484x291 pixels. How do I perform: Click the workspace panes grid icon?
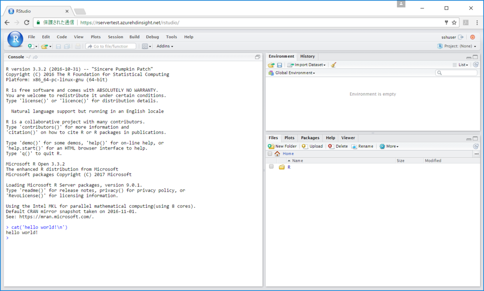coord(145,46)
